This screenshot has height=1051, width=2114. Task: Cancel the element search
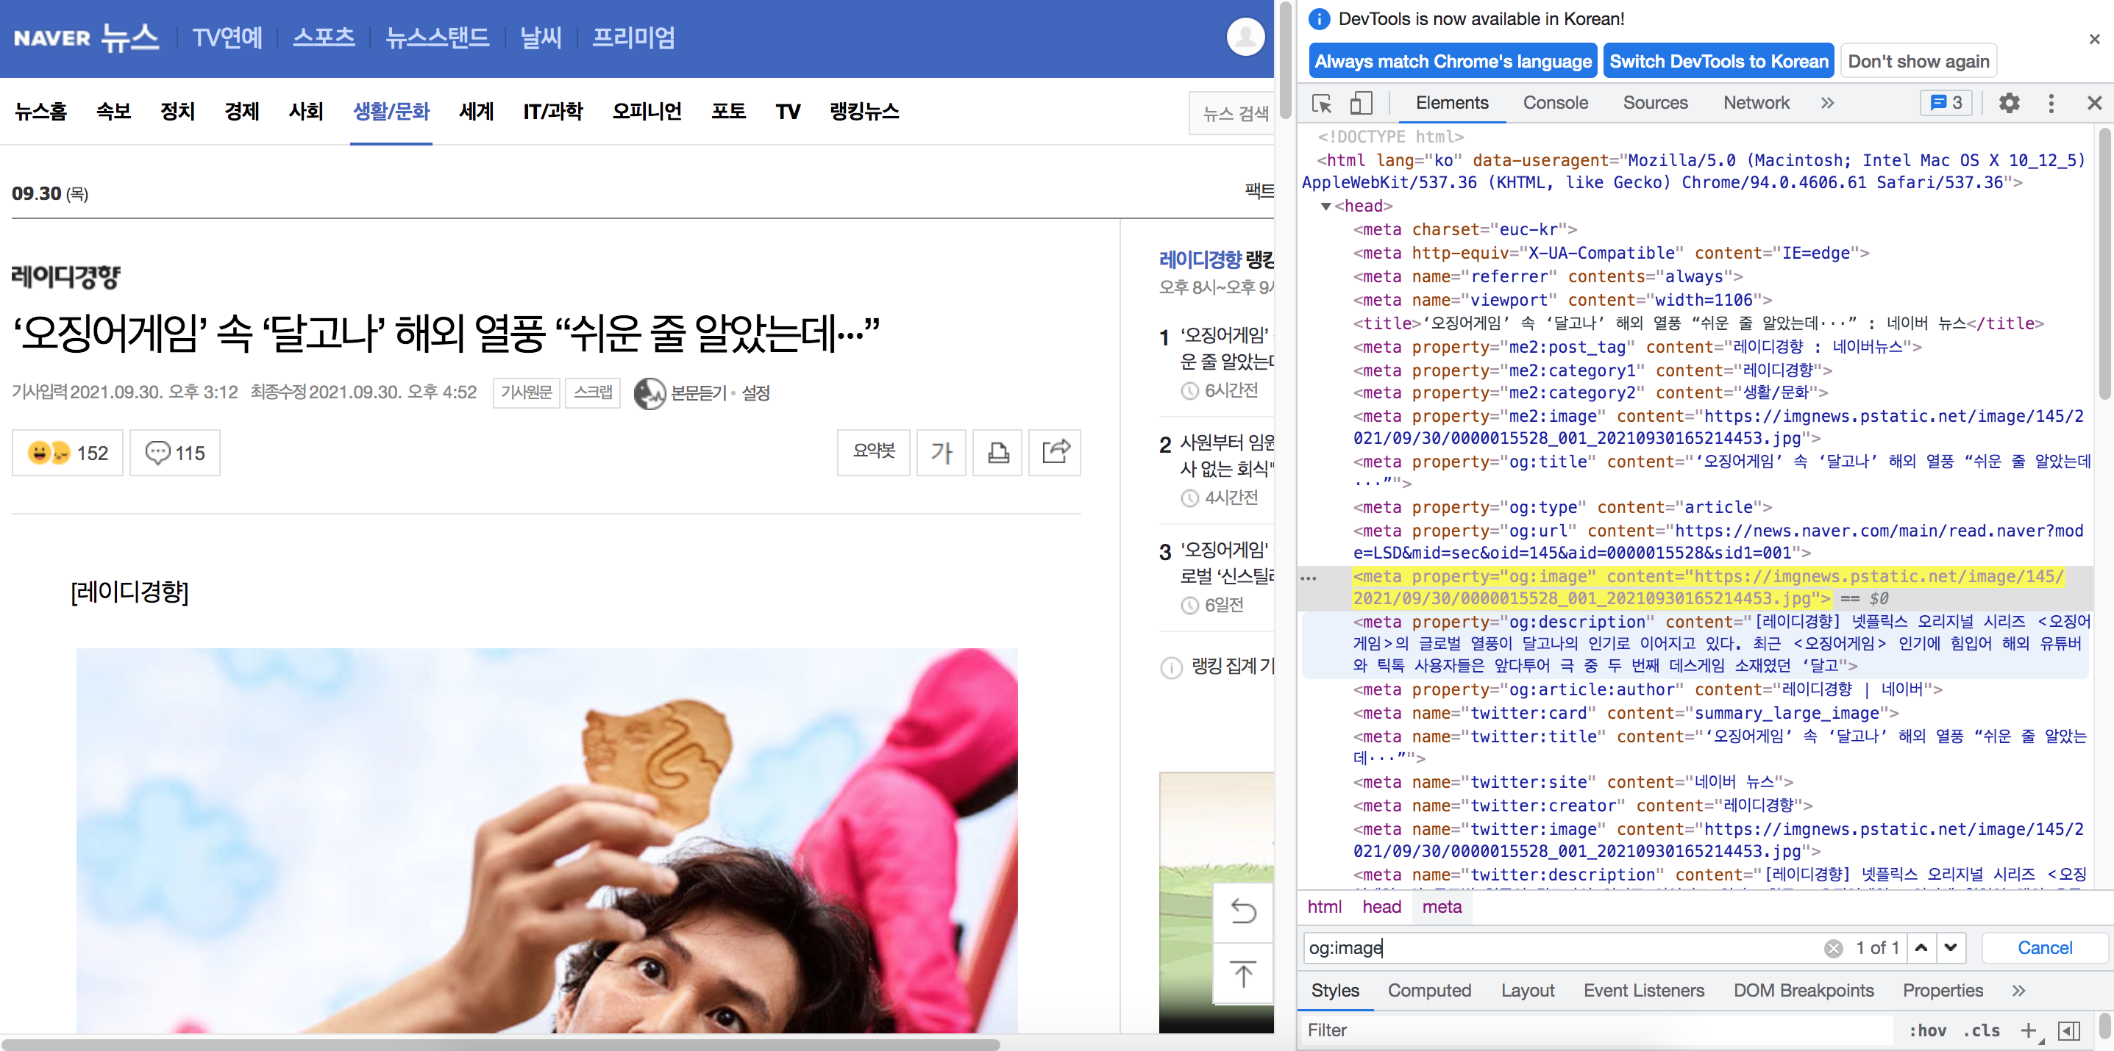(2044, 947)
